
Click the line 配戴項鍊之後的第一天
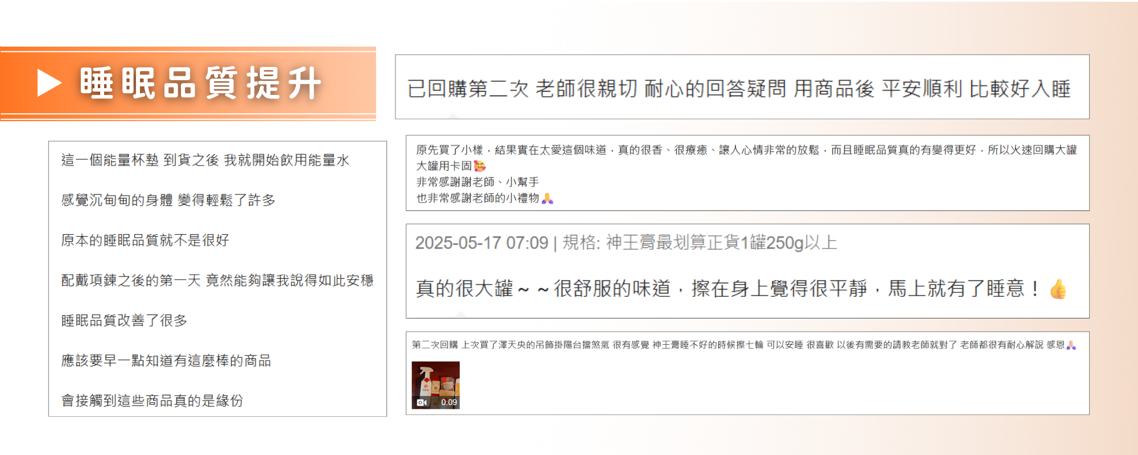[217, 280]
